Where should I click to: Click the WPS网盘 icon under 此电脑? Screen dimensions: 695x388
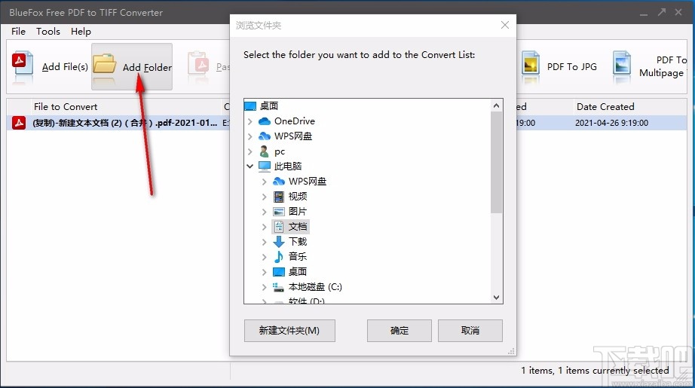(279, 181)
